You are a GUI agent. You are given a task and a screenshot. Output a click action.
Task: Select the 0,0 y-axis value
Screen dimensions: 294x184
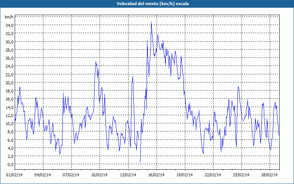tap(10, 164)
